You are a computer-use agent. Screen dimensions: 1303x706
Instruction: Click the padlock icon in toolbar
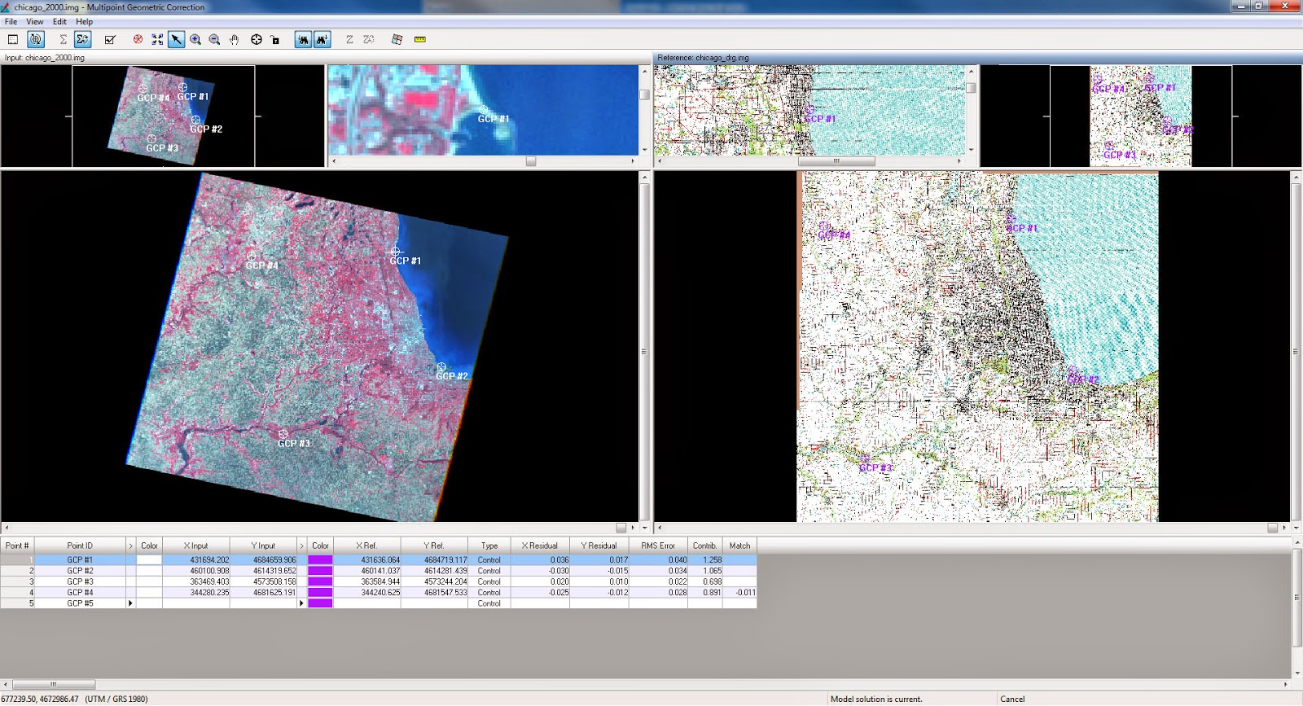point(275,39)
